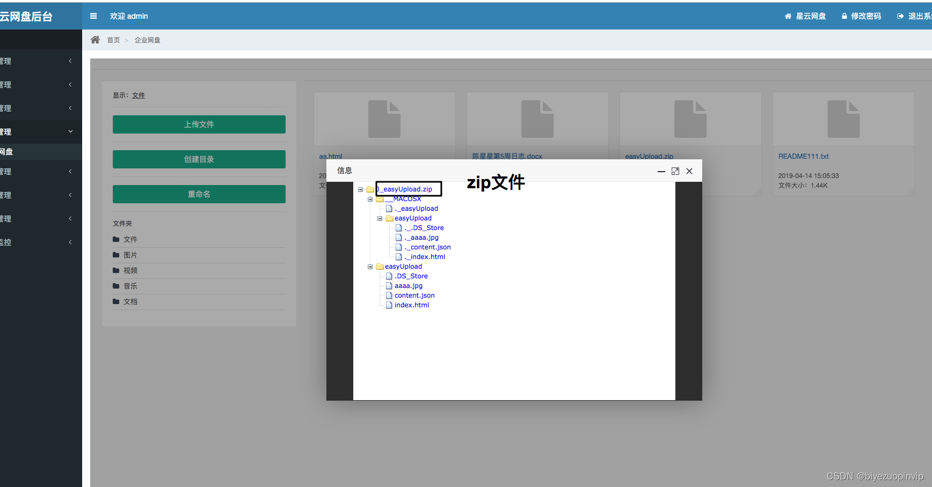Image resolution: width=932 pixels, height=487 pixels.
Task: Click the folder icon of easyUpload containing aaaa.jpg
Action: pyautogui.click(x=380, y=267)
